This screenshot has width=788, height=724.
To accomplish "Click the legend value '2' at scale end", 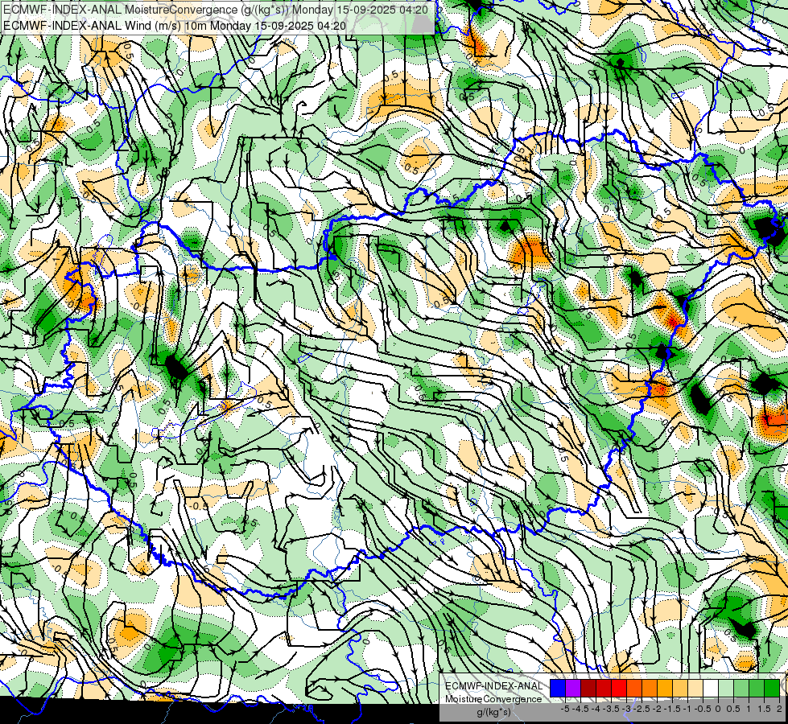I will point(779,709).
